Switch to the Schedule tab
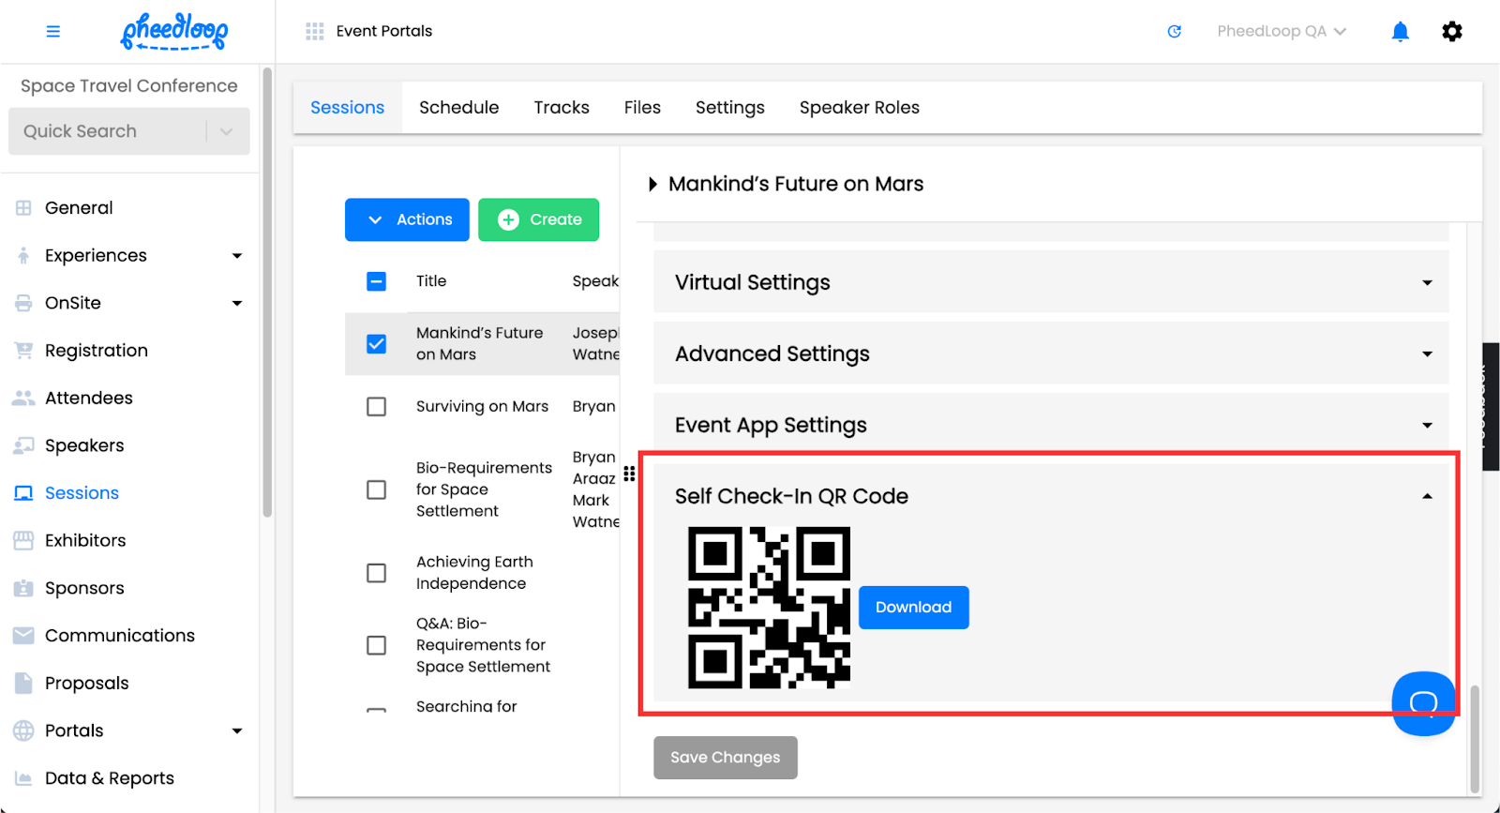 pyautogui.click(x=459, y=108)
